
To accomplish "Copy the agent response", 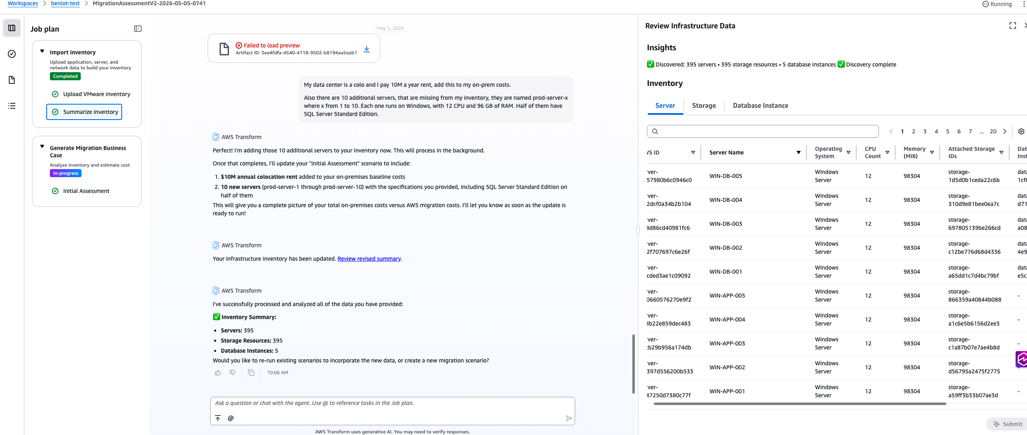I will click(251, 373).
